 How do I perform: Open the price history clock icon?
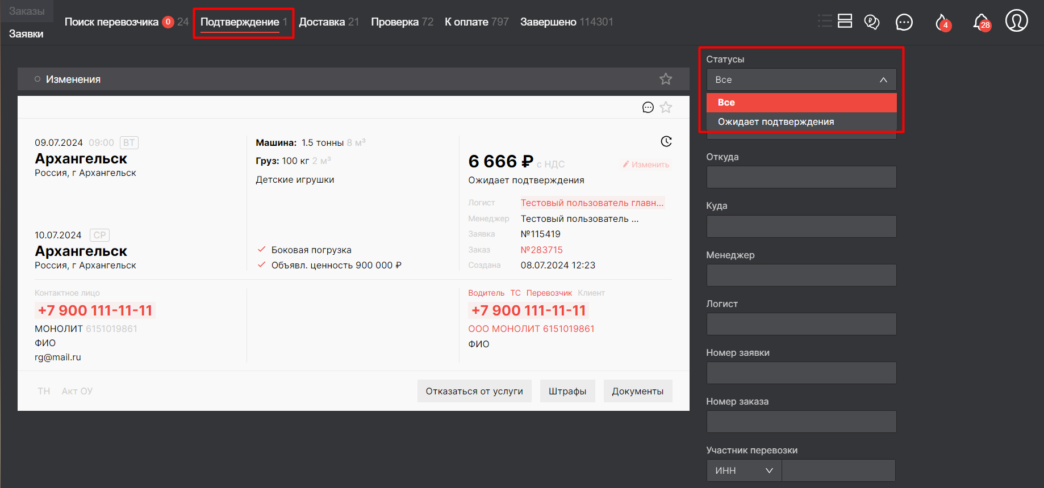tap(666, 141)
